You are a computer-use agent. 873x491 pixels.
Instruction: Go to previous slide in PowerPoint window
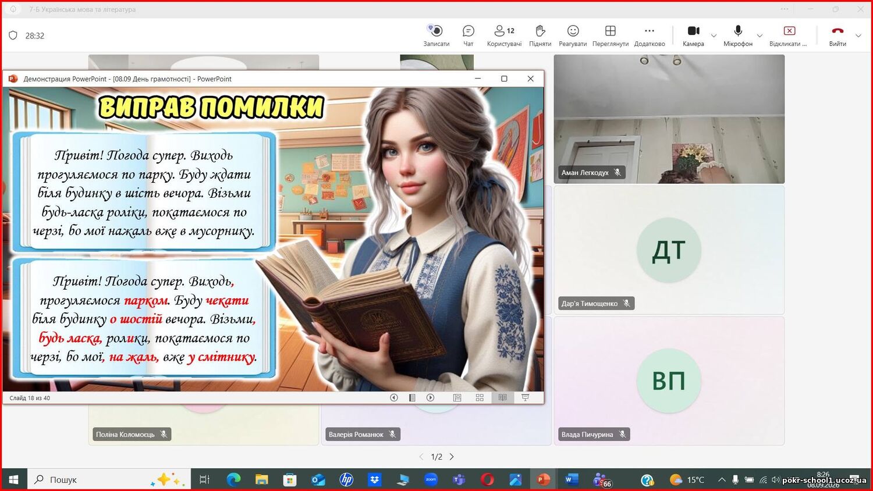[x=394, y=398]
